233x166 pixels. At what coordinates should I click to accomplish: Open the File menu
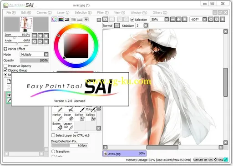pyautogui.click(x=11, y=13)
